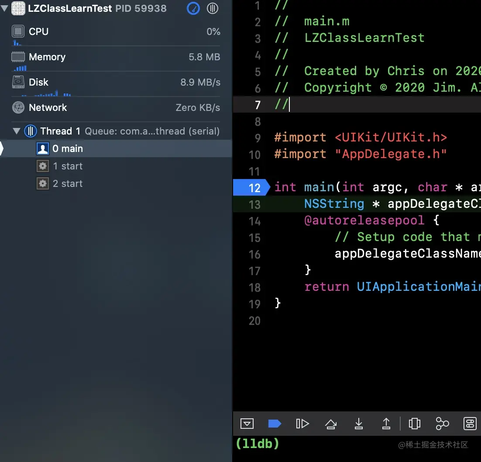Select stack frame 1 start
481x462 pixels.
[x=116, y=166]
